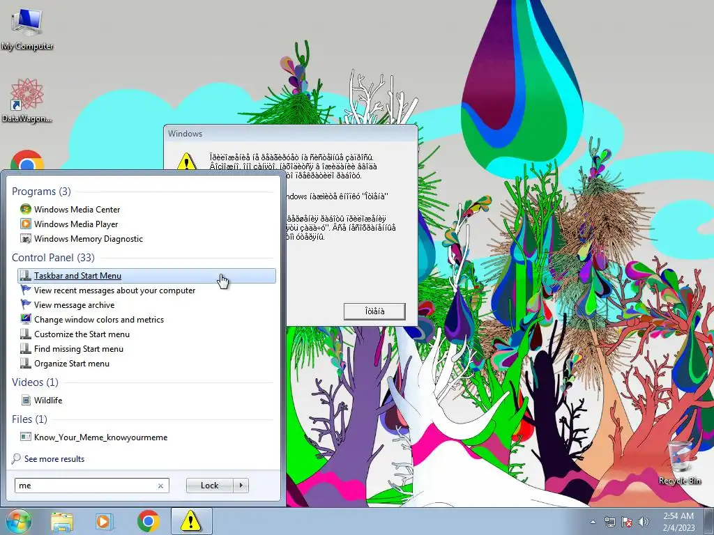714x535 pixels.
Task: Click the volume speaker tray icon
Action: pyautogui.click(x=644, y=522)
